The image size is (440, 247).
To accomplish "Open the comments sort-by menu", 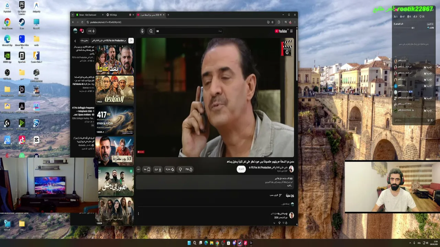I will [x=276, y=196].
